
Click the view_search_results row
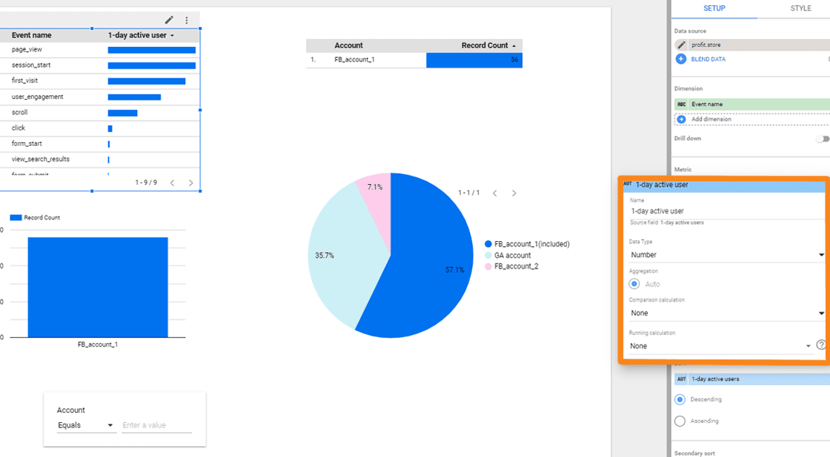[100, 159]
